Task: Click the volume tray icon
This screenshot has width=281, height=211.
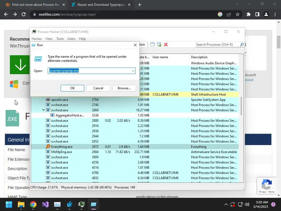Action: pos(247,204)
